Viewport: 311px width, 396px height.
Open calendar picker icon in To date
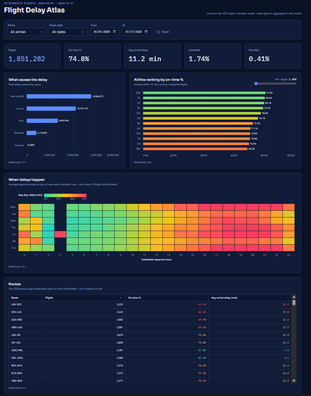146,32
